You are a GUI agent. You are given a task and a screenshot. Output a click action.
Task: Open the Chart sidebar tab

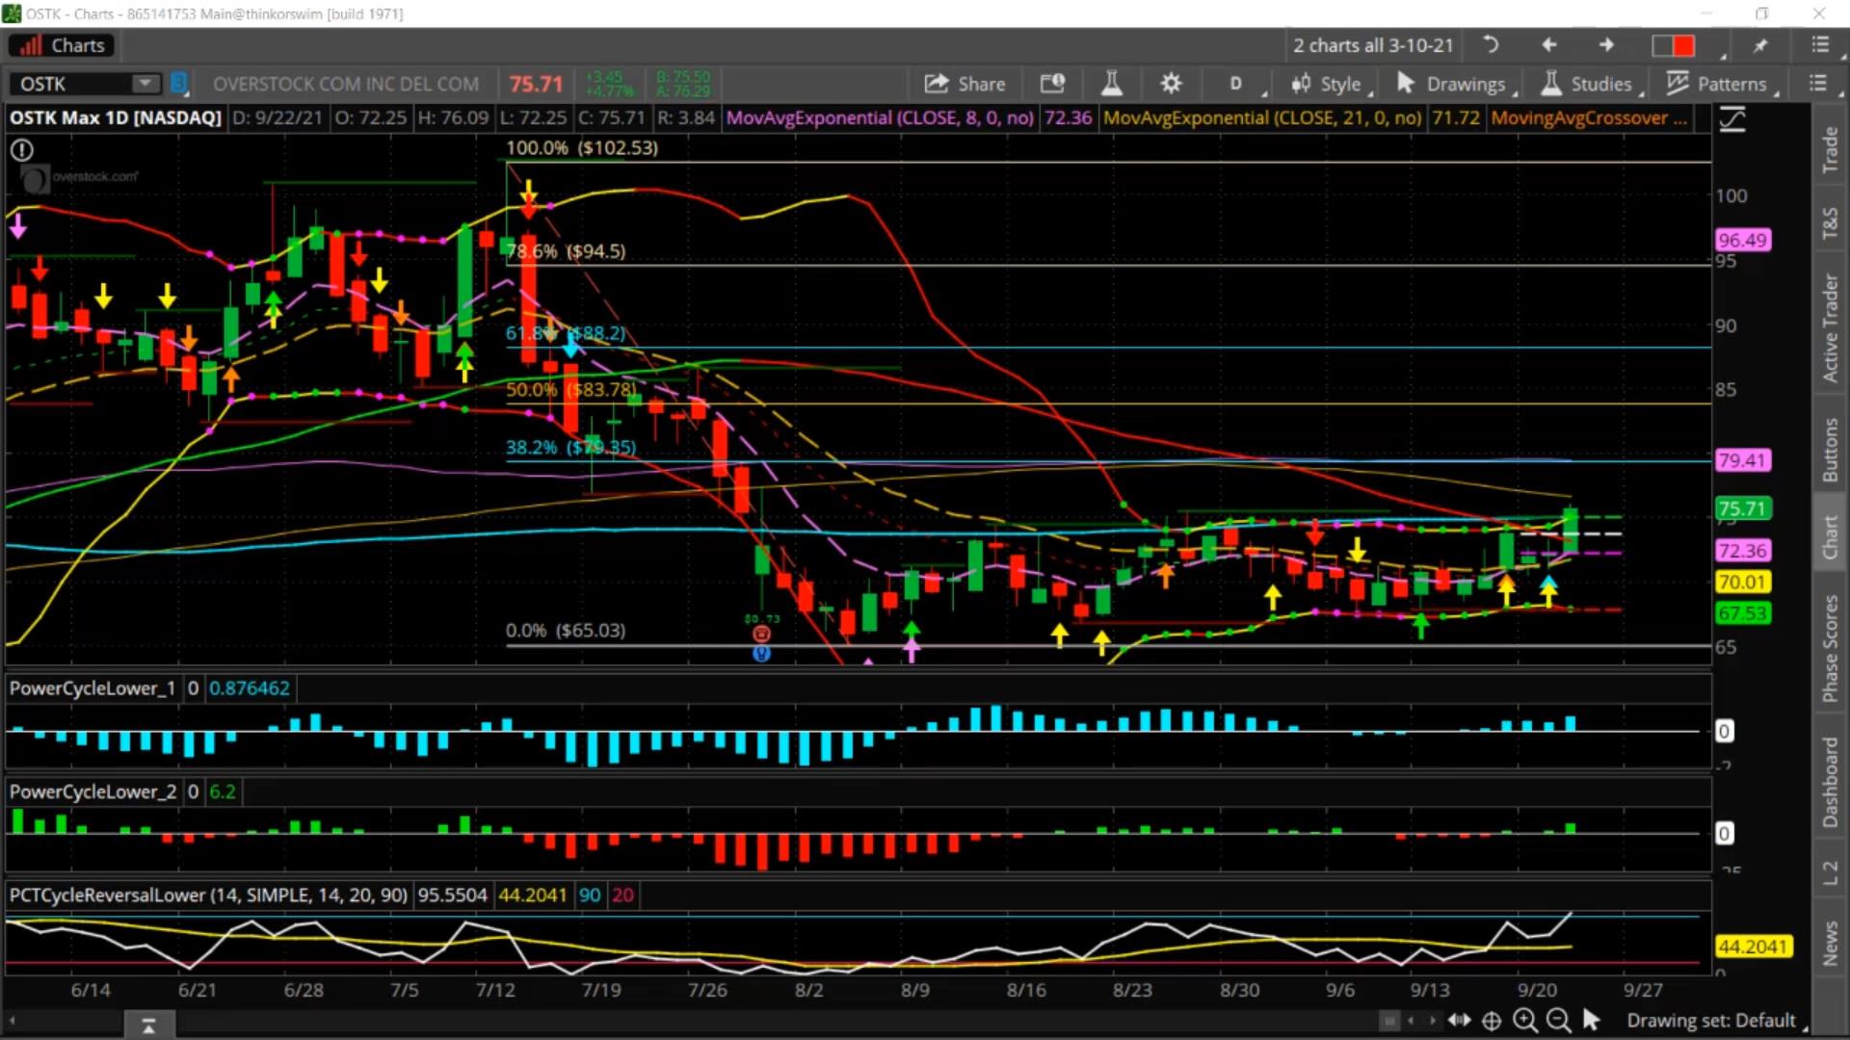pos(1830,535)
